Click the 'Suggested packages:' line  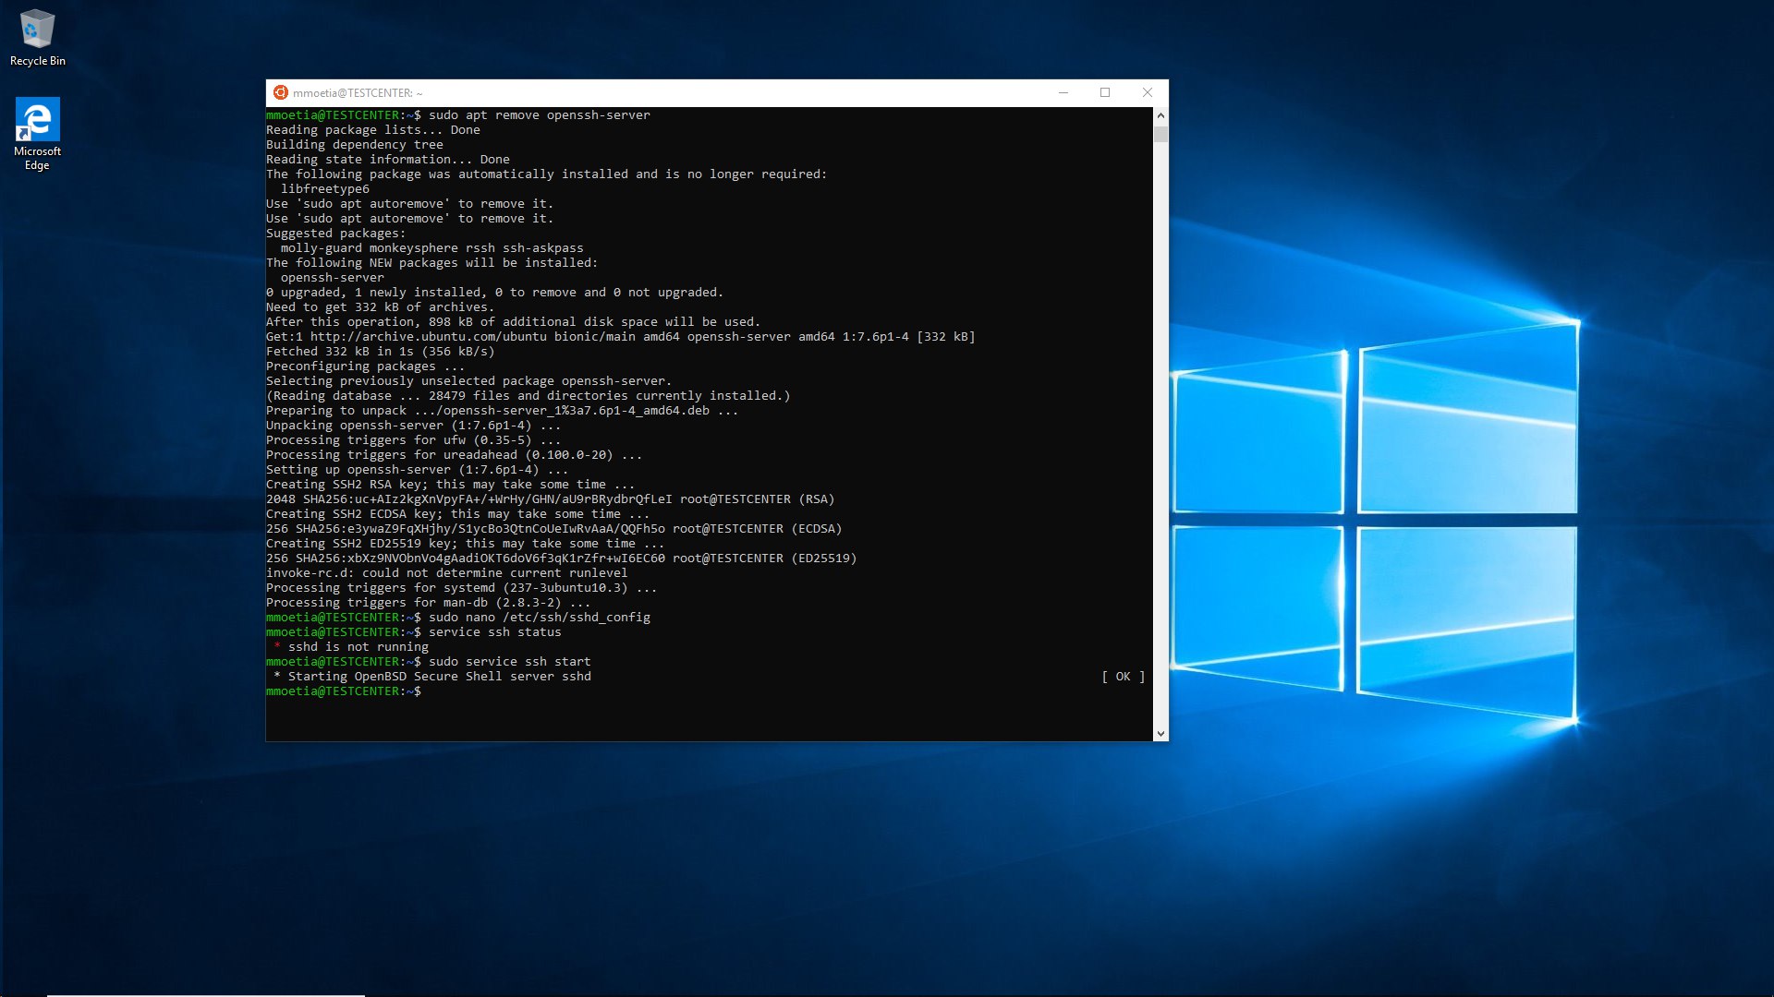336,234
